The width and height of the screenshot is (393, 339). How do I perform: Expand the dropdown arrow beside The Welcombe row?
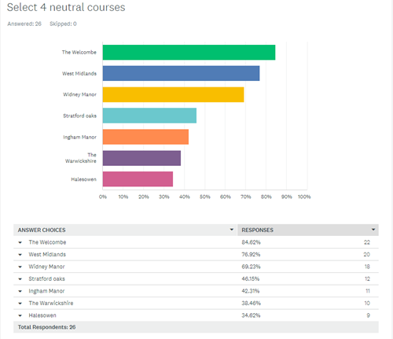tap(20, 242)
